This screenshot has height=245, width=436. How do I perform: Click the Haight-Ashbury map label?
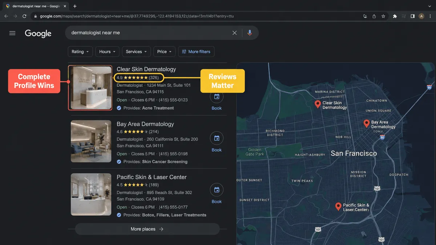click(310, 155)
